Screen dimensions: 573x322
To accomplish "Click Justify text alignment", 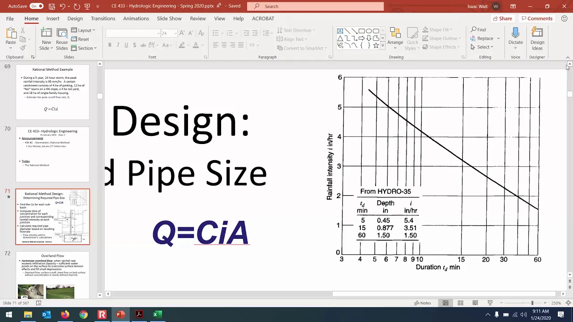I will (241, 45).
